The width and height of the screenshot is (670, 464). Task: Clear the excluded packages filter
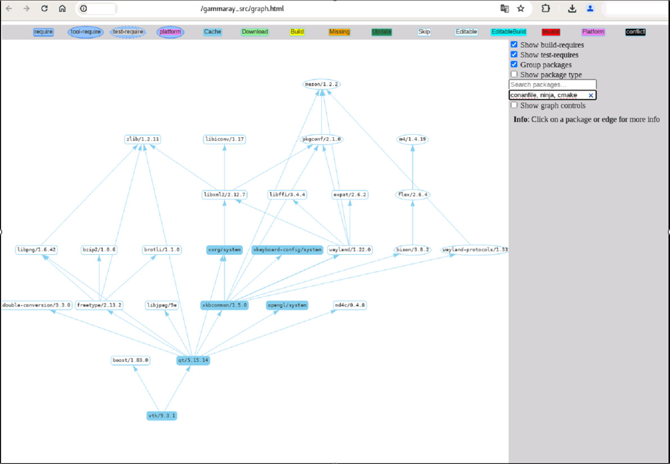tap(591, 95)
